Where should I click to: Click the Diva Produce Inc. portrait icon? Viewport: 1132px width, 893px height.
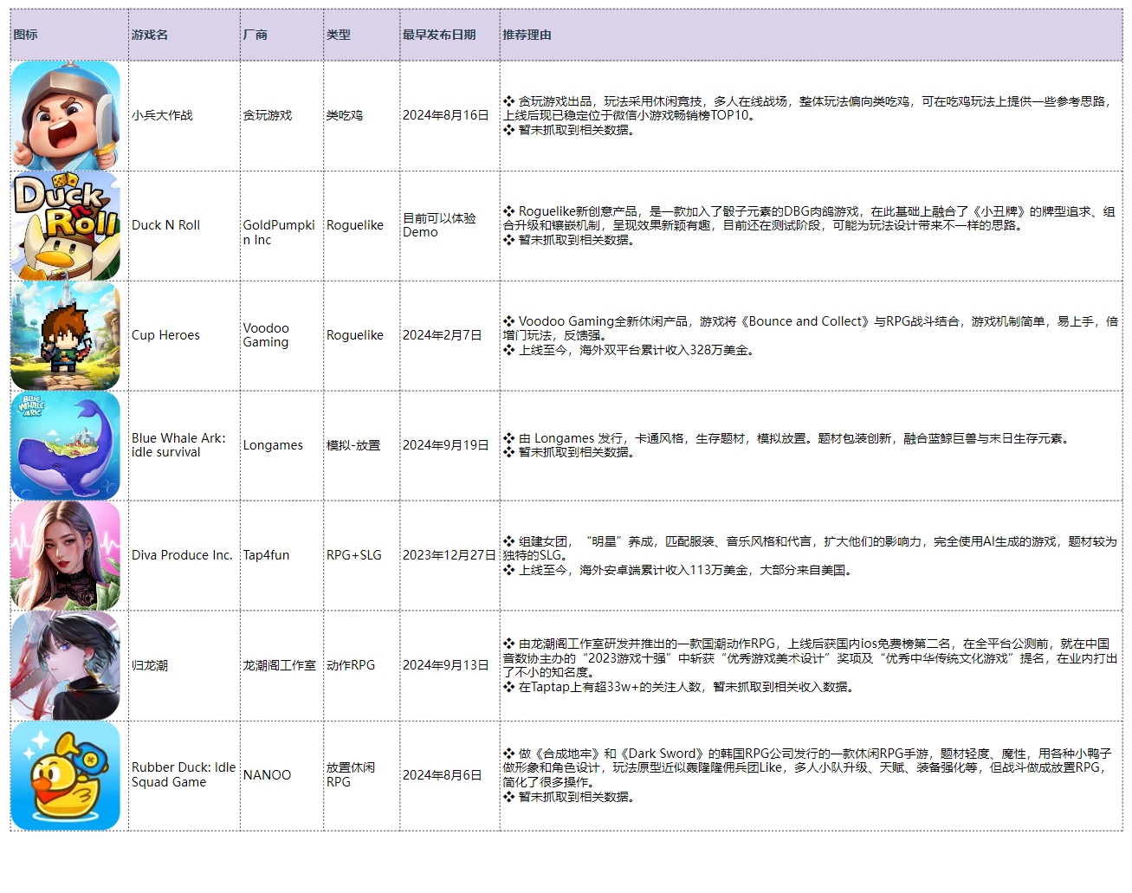(66, 556)
